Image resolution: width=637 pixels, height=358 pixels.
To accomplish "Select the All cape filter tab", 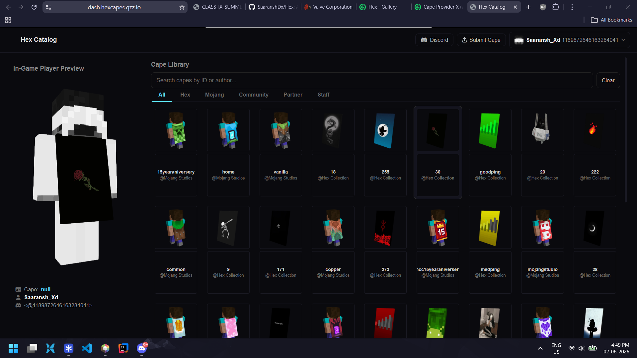I will click(x=162, y=95).
